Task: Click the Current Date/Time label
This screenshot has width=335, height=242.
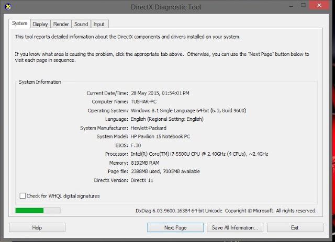Action: click(107, 93)
